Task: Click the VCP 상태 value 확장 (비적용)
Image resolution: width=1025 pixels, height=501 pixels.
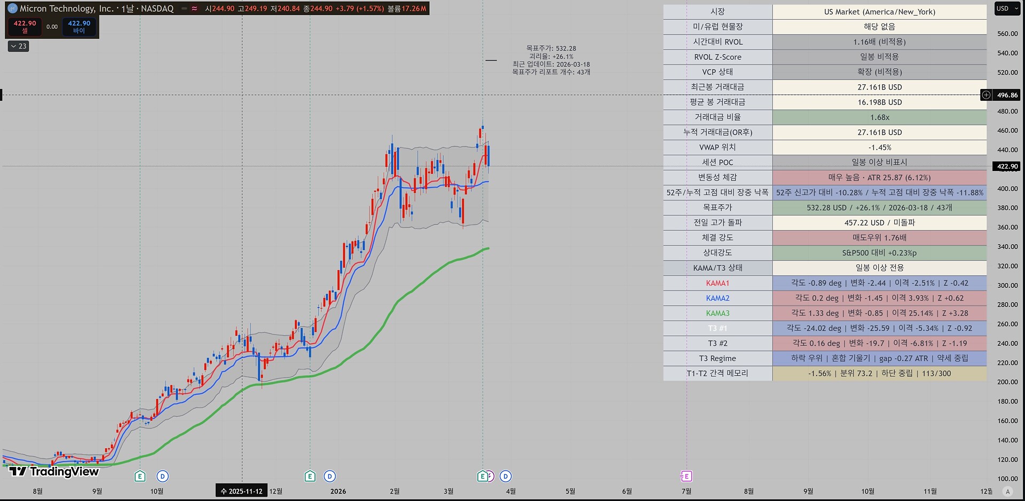Action: (x=879, y=72)
